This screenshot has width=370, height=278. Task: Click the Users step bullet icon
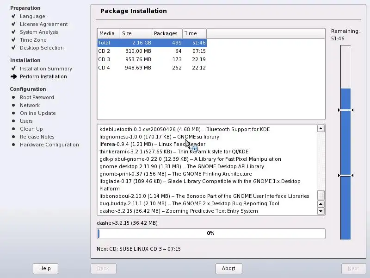[x=13, y=121]
